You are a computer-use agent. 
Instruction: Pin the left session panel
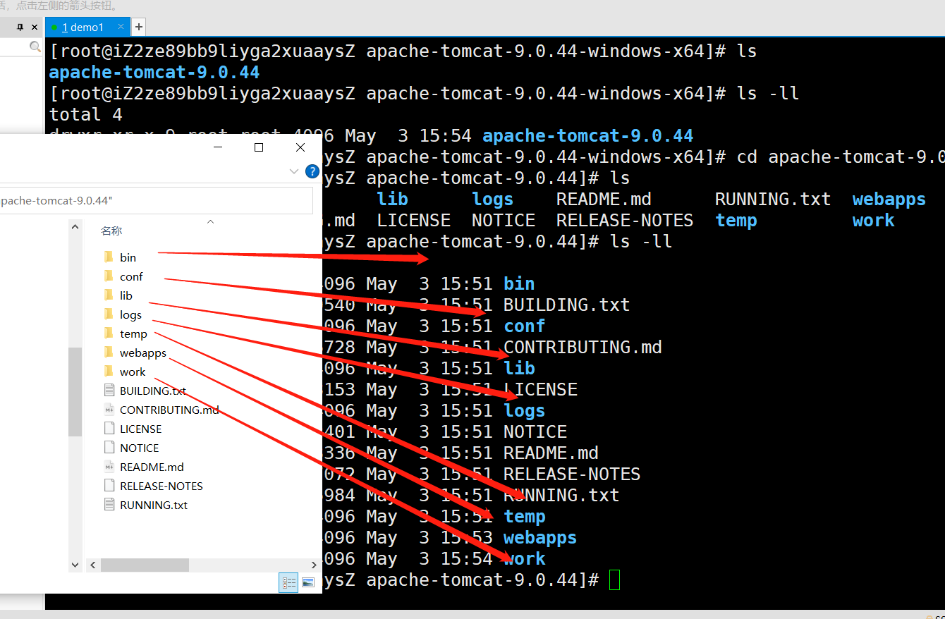click(20, 27)
